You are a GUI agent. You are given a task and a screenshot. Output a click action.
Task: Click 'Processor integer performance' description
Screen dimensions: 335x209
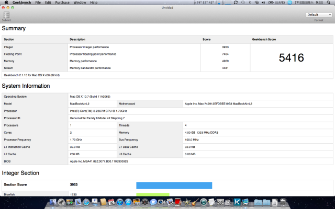(89, 47)
